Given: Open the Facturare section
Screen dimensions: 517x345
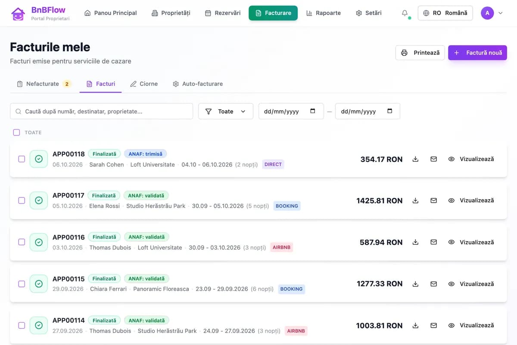Looking at the screenshot, I should point(273,13).
